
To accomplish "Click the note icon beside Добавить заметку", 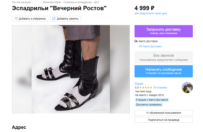I will click(54, 19).
